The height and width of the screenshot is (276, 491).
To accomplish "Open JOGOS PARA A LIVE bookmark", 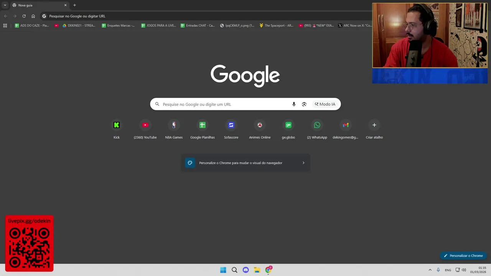I will click(x=158, y=26).
